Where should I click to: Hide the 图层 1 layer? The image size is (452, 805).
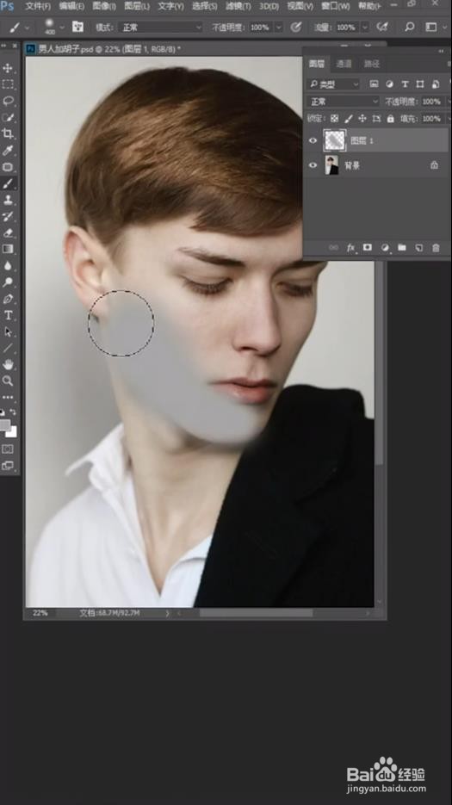click(313, 140)
